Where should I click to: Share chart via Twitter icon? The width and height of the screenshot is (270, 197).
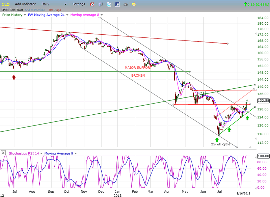click(109, 4)
